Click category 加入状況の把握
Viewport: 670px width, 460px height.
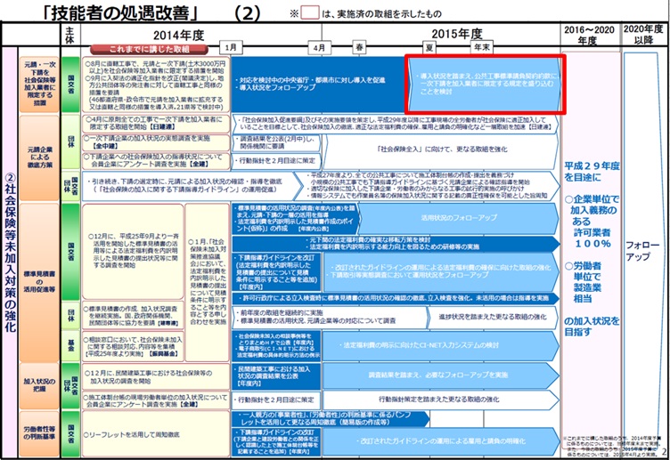[39, 385]
